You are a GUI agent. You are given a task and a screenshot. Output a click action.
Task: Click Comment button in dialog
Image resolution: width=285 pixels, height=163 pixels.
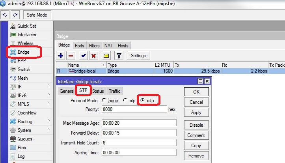point(196,135)
